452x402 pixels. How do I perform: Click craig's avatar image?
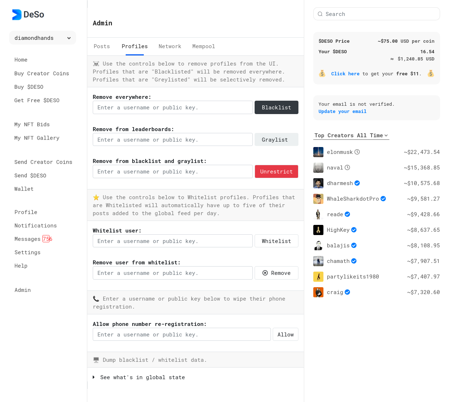[x=318, y=292]
